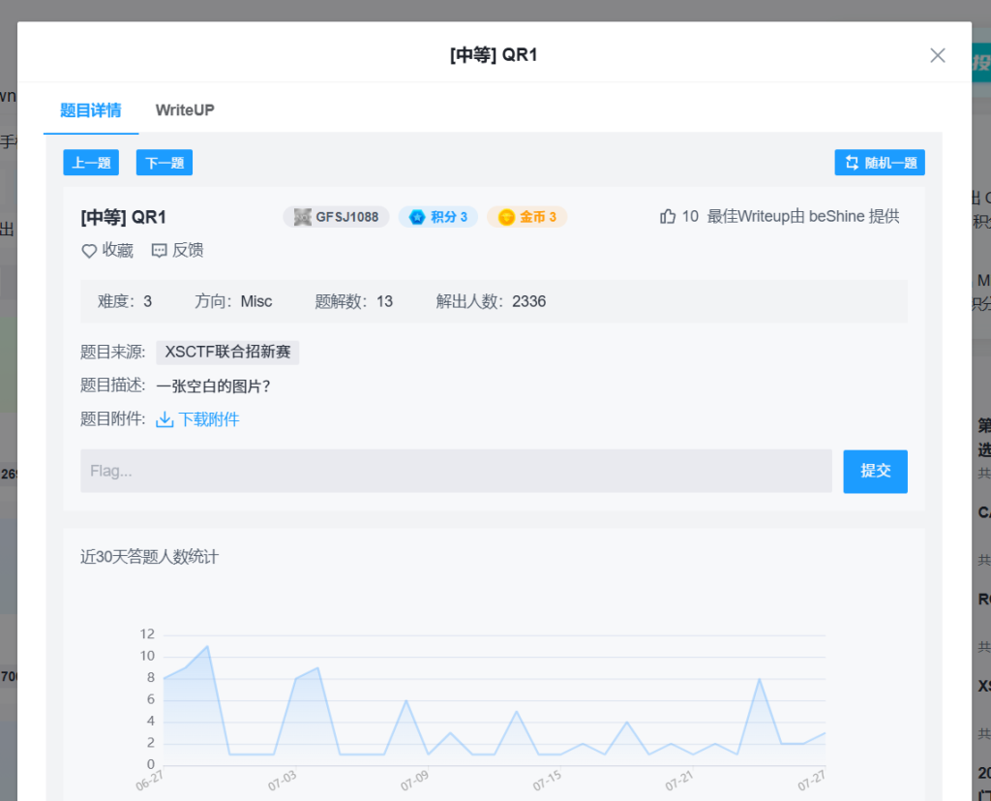Open beShine best writeup credit text
Image resolution: width=991 pixels, height=801 pixels.
click(803, 217)
